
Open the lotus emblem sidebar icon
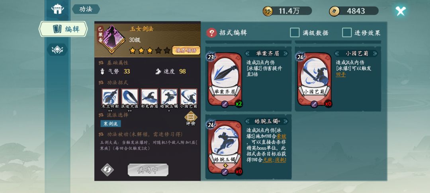point(57,50)
